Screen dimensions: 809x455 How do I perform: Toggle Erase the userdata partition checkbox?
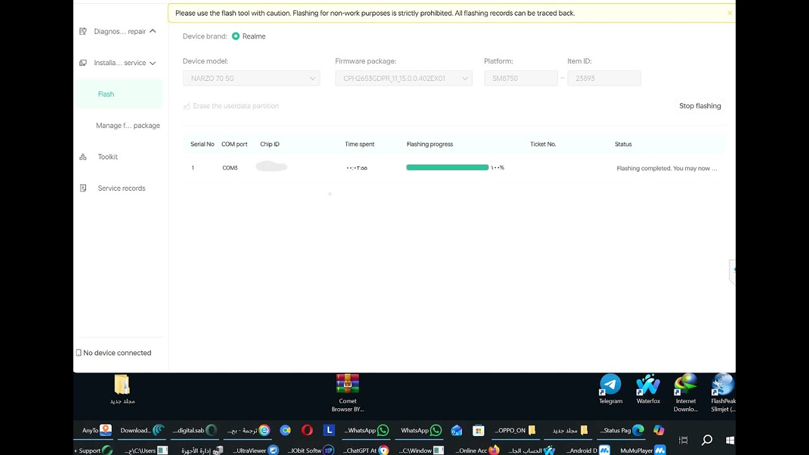pyautogui.click(x=186, y=106)
